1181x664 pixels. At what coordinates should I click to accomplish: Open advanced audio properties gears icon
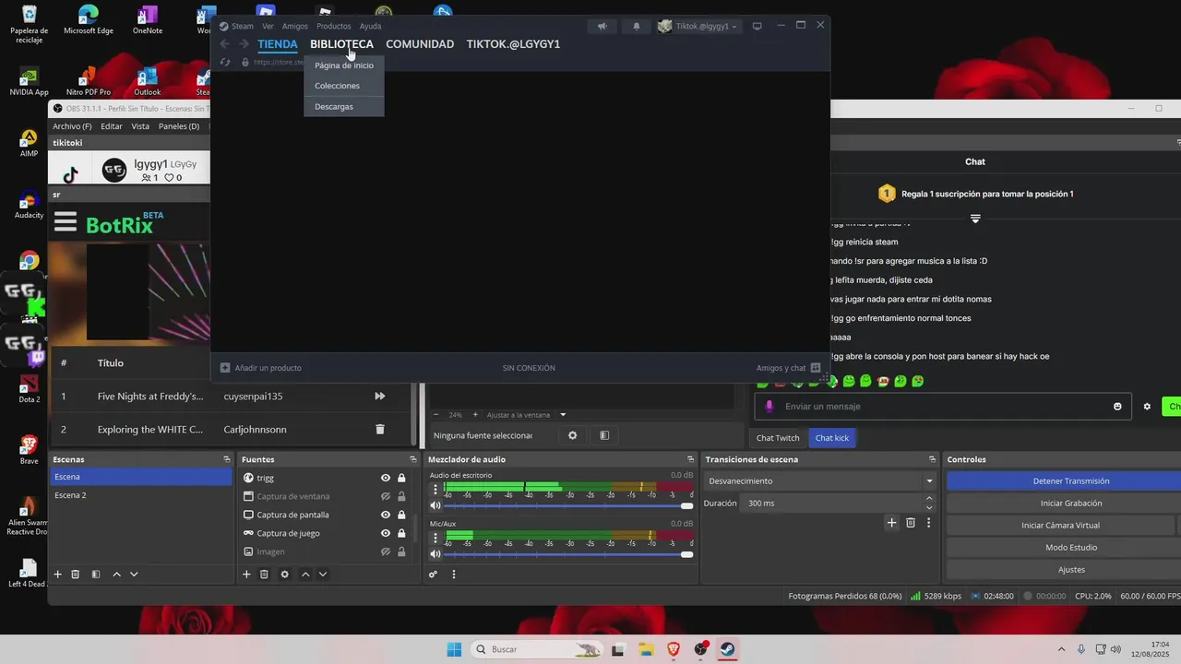(x=433, y=574)
